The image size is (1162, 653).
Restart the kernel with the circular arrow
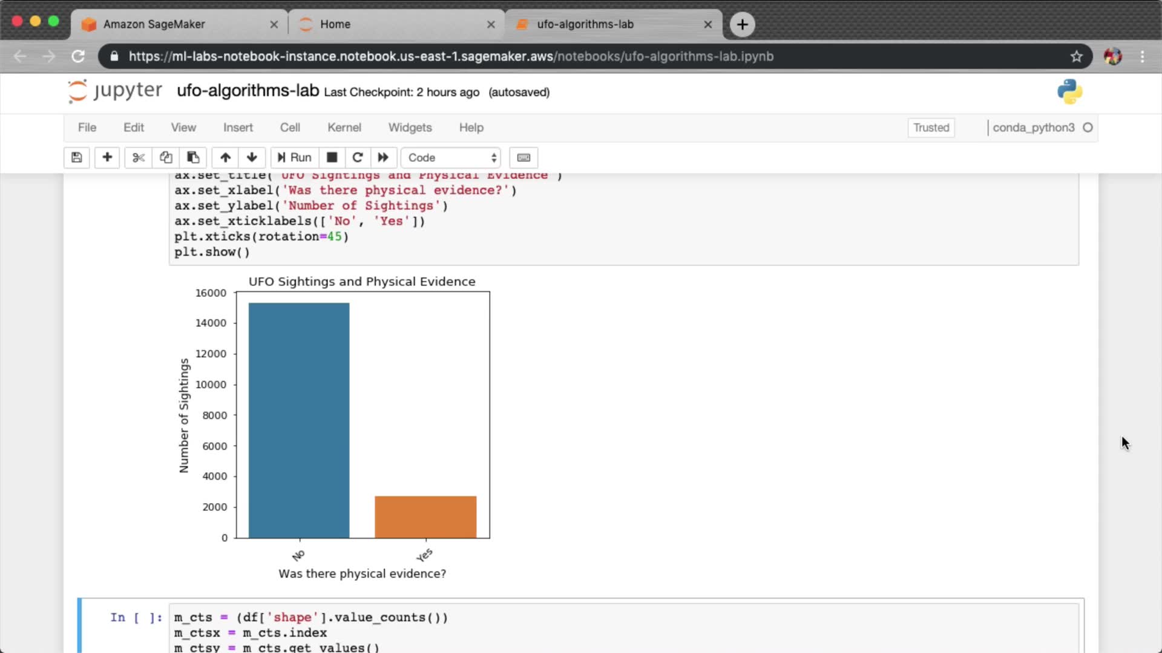pos(358,158)
